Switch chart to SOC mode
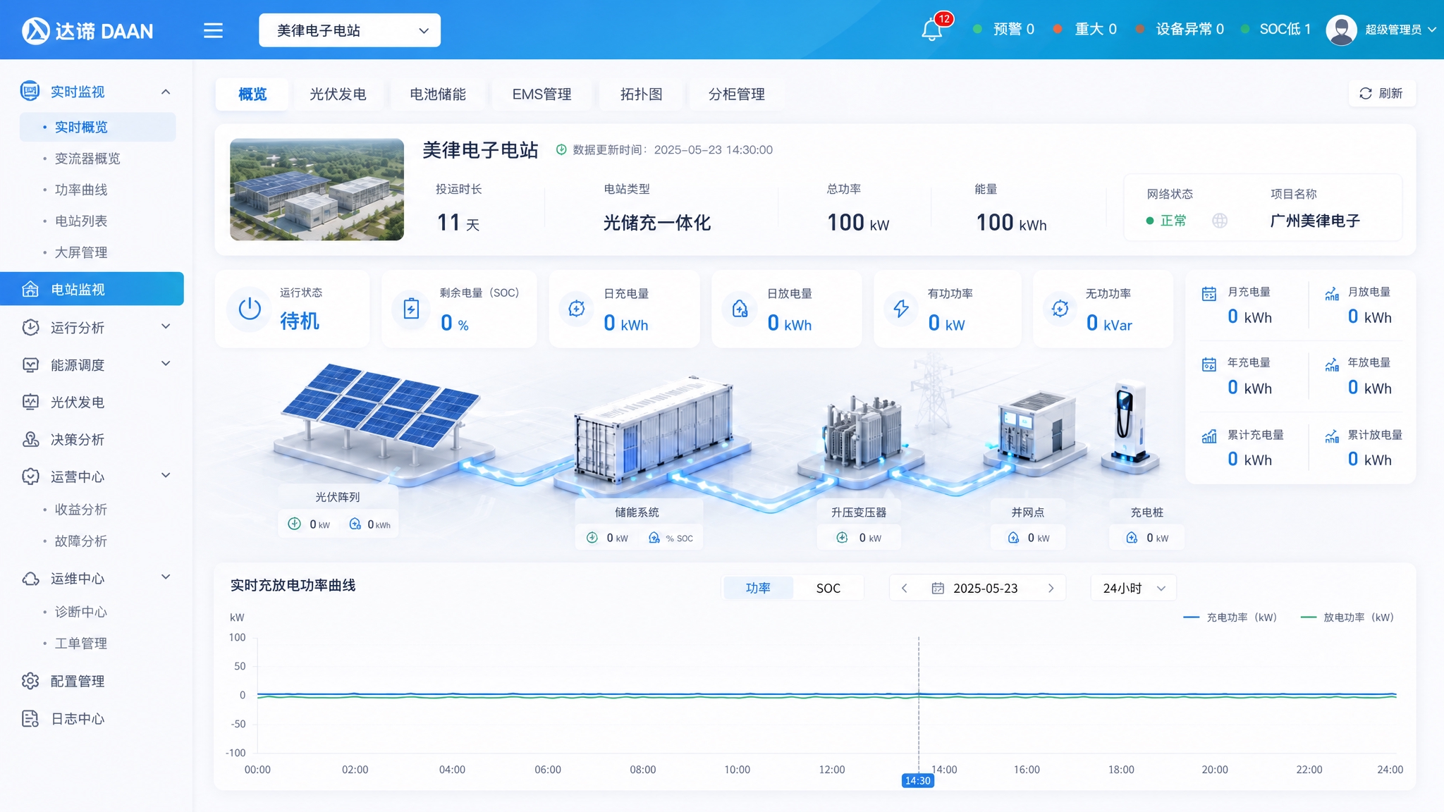Image resolution: width=1444 pixels, height=812 pixels. (x=828, y=588)
